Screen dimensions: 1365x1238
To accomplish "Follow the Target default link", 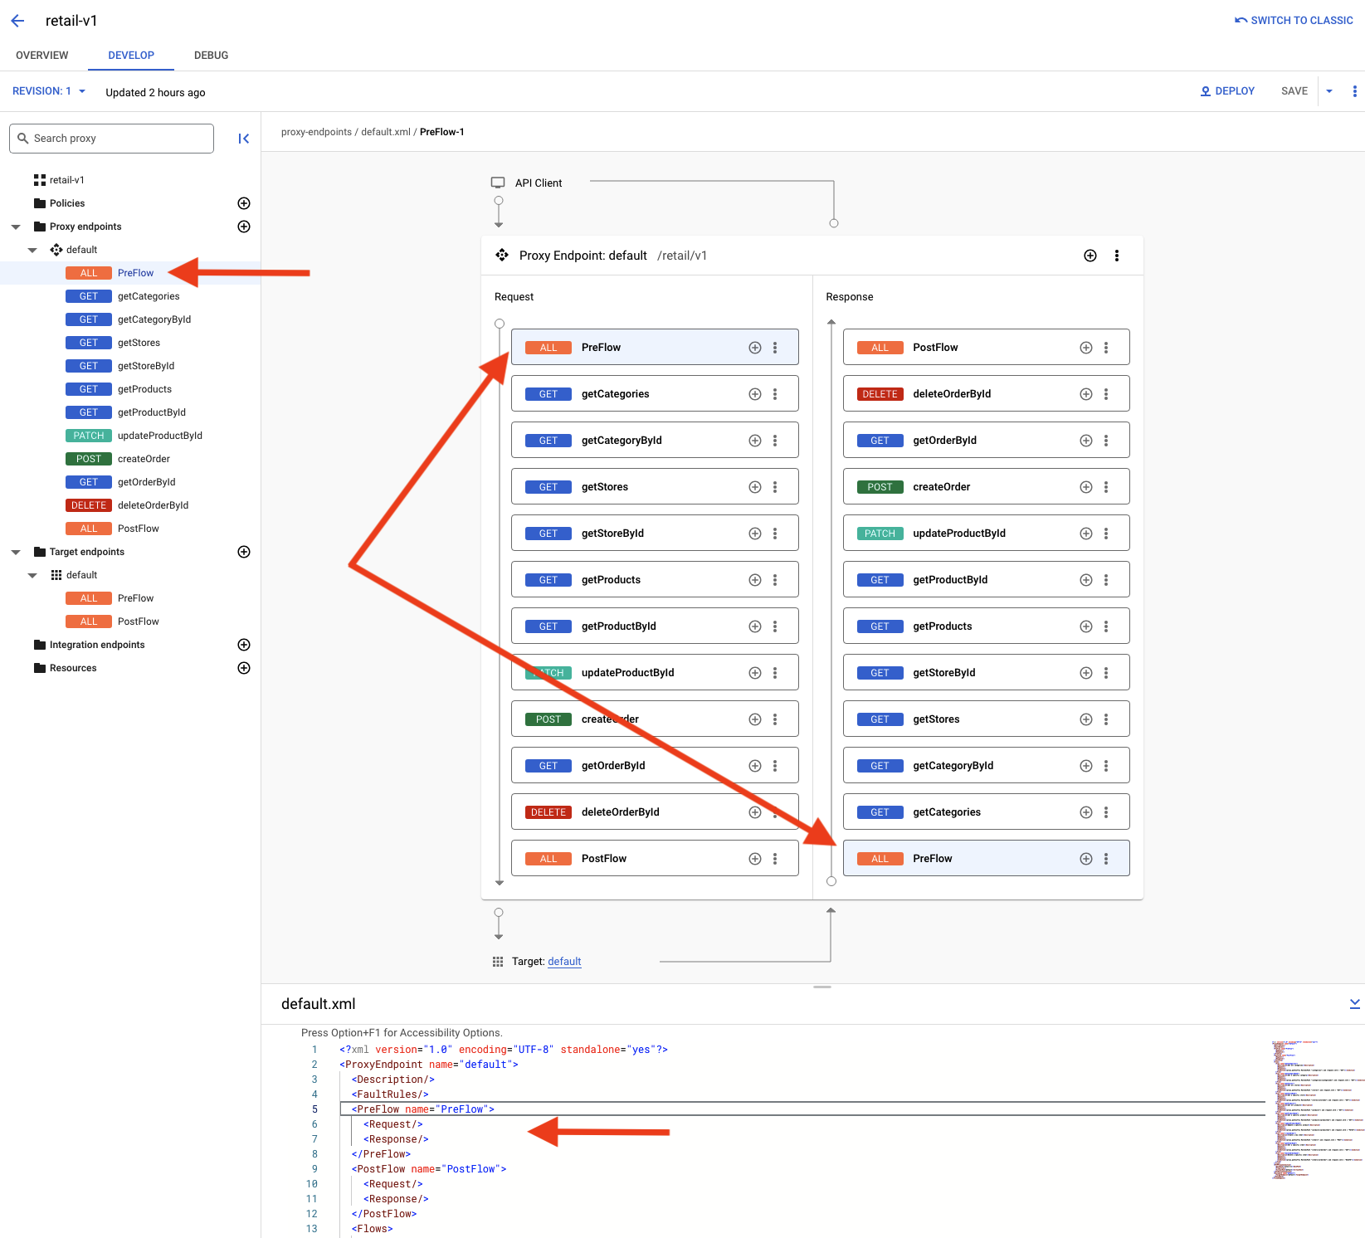I will pos(564,962).
